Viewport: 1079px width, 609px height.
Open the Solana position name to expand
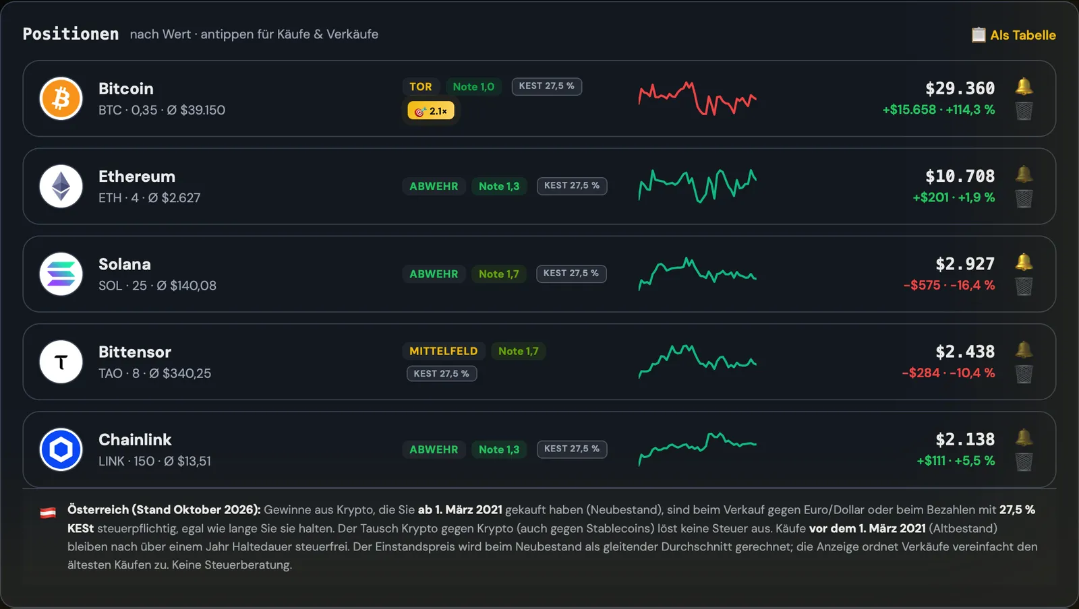point(125,264)
